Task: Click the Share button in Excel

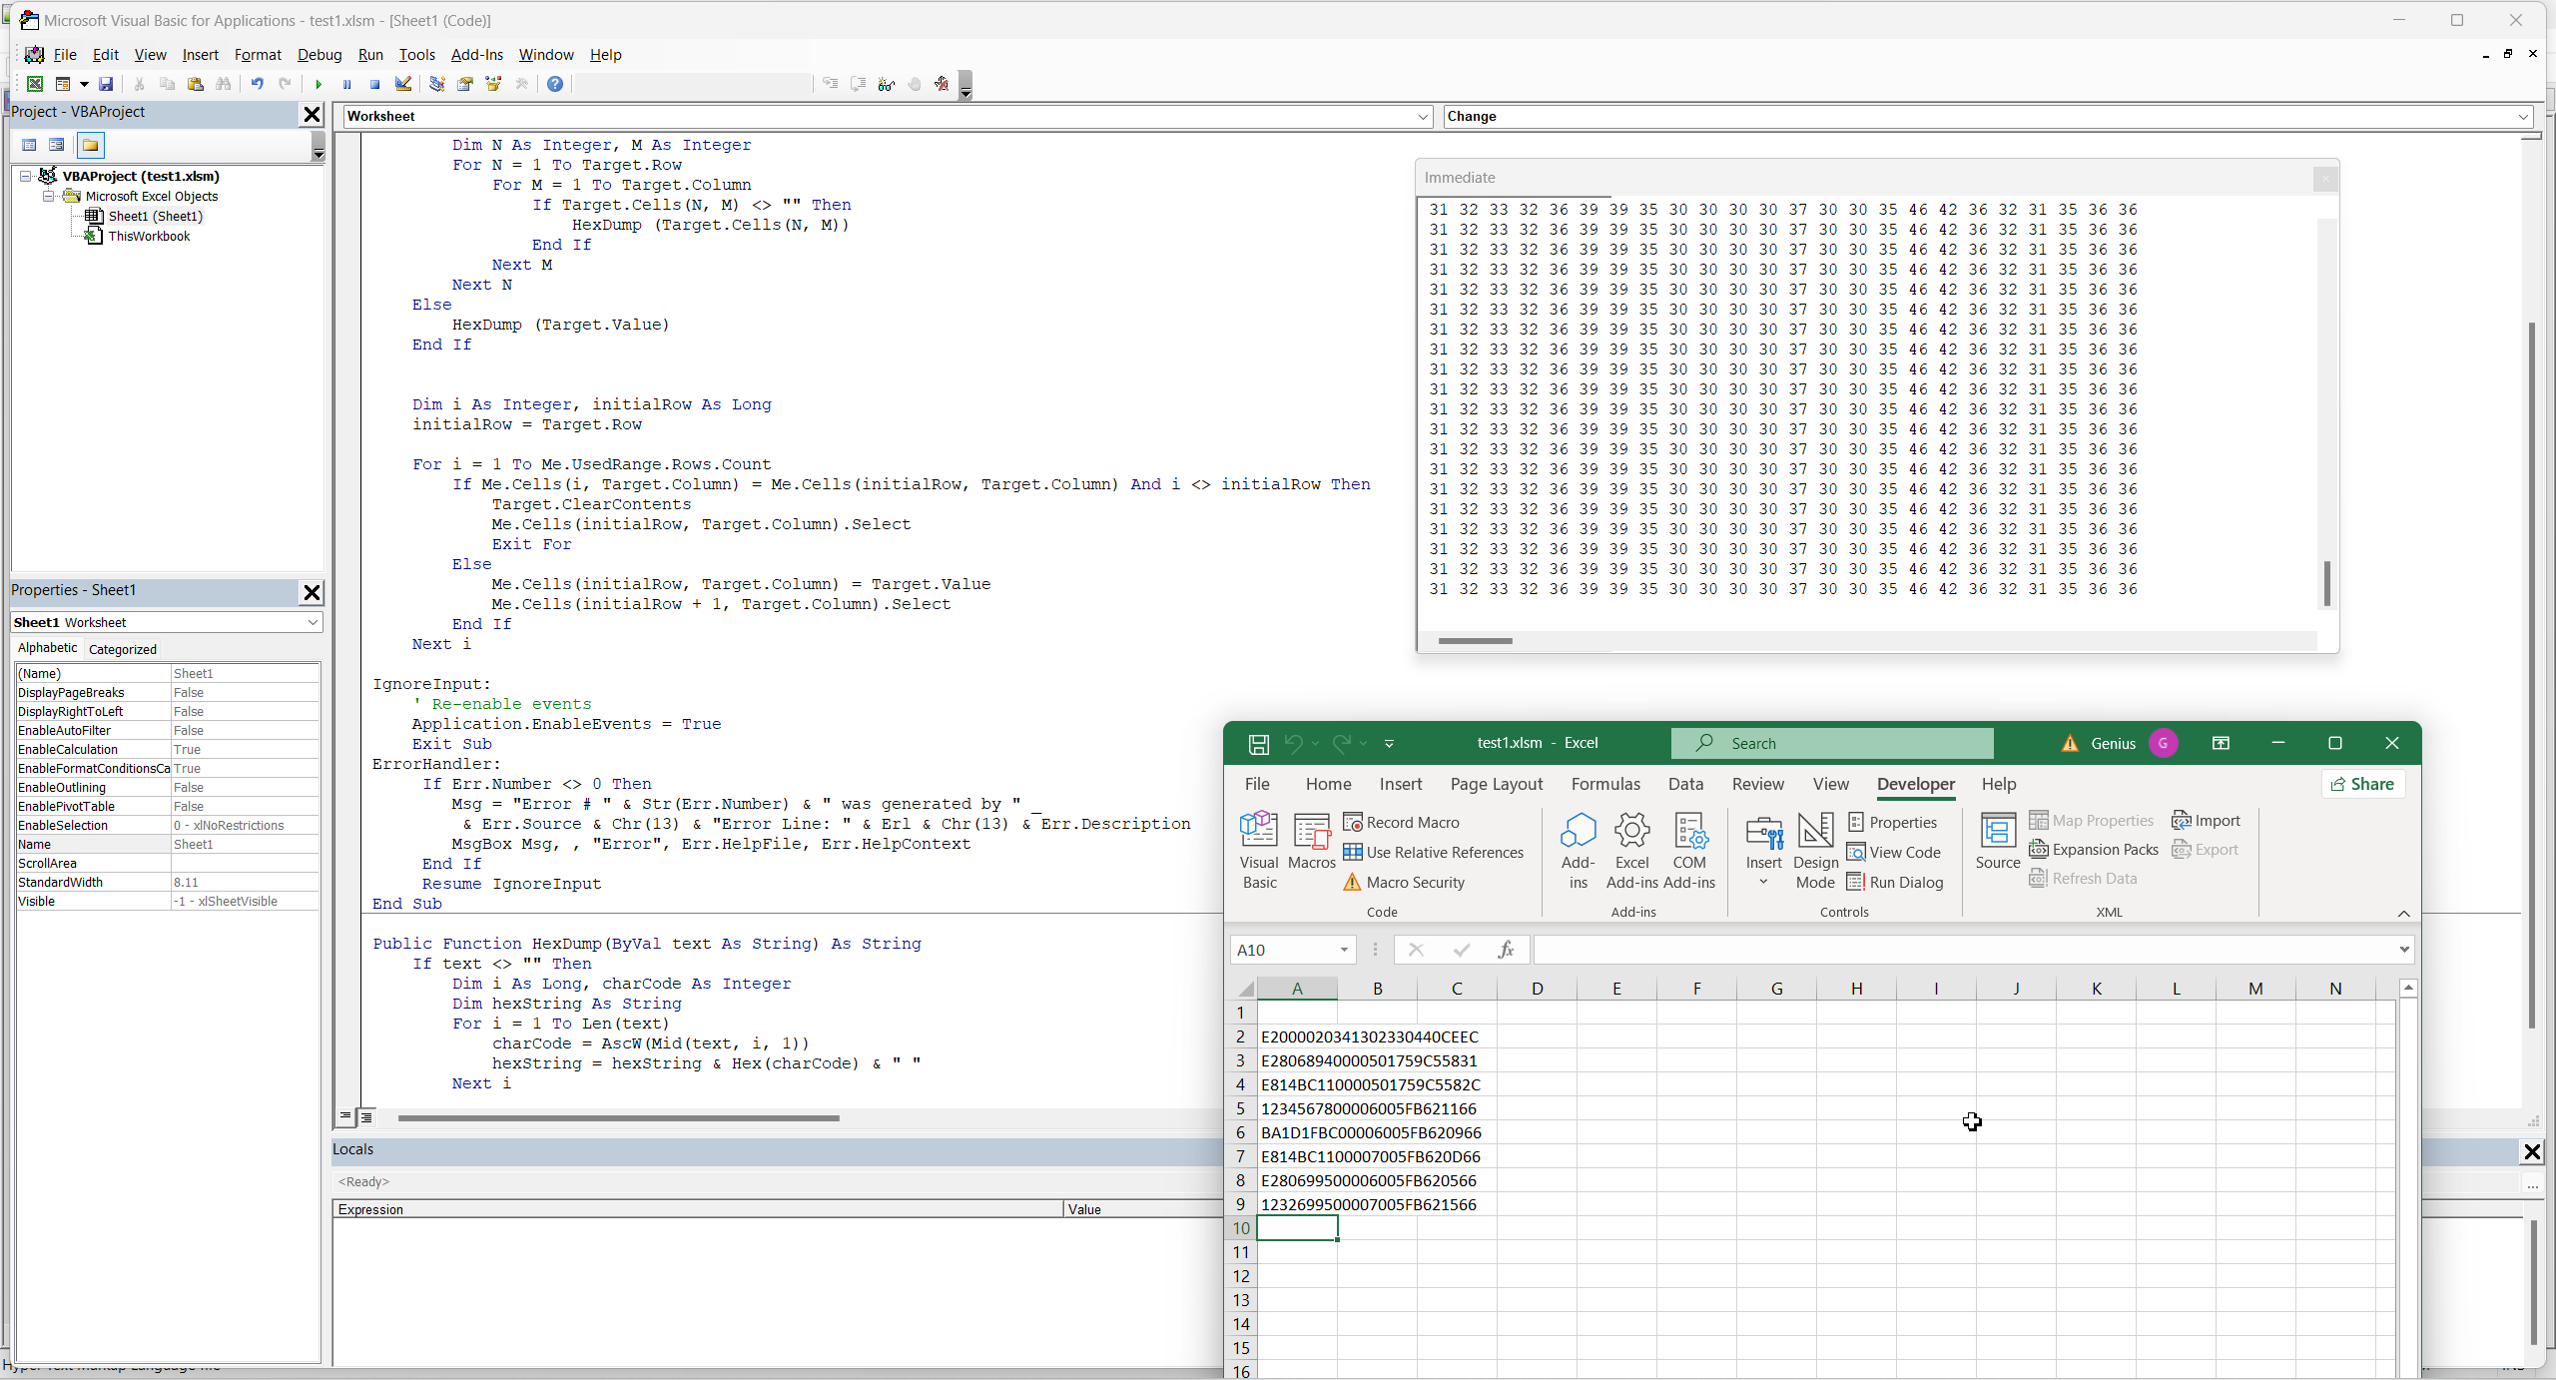Action: point(2362,784)
